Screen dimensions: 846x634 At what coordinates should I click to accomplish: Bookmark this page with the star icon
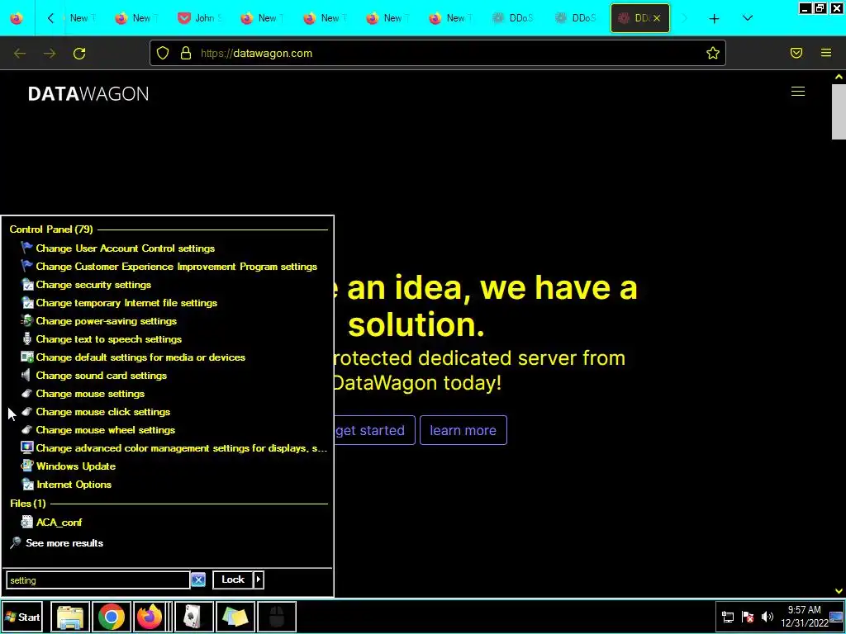pyautogui.click(x=713, y=53)
